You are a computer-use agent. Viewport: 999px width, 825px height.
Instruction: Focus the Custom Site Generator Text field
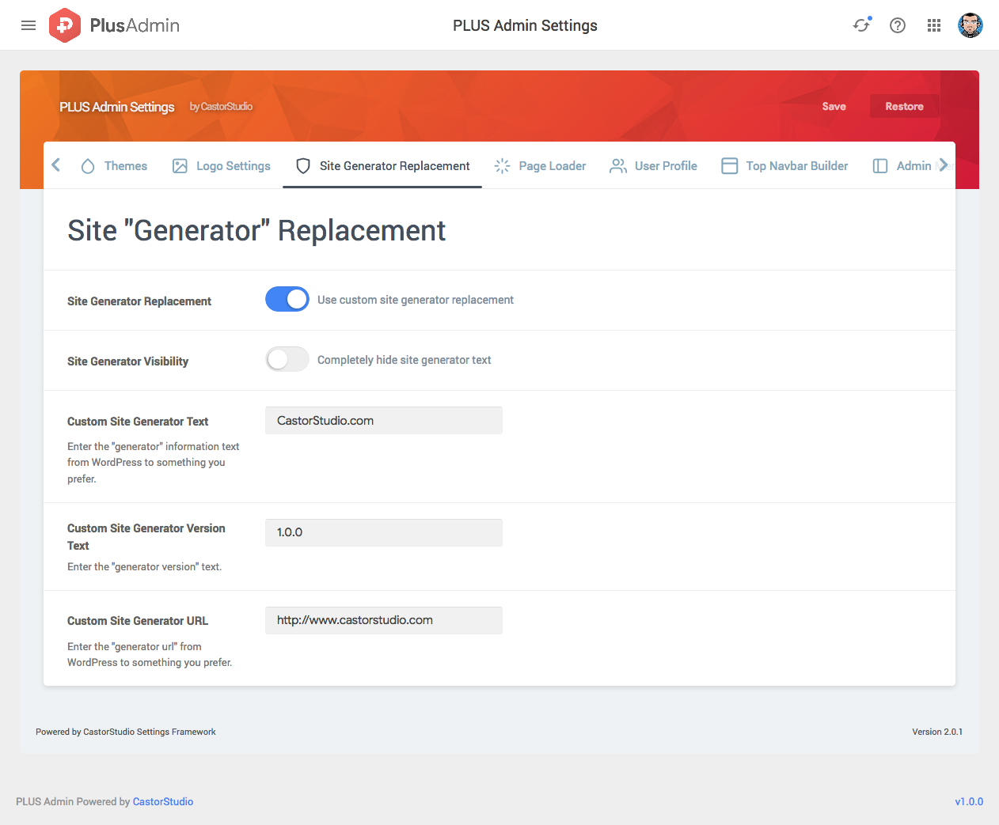[384, 421]
